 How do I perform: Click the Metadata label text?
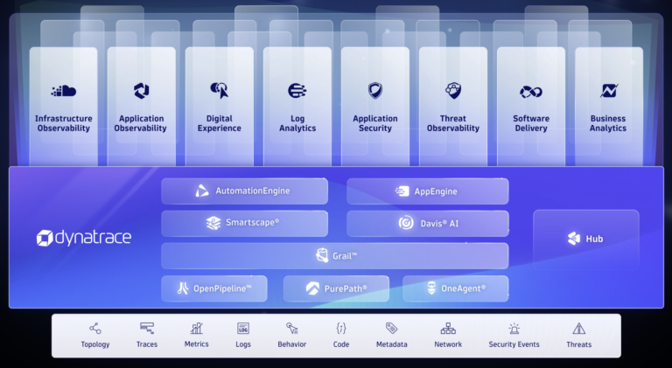[392, 344]
